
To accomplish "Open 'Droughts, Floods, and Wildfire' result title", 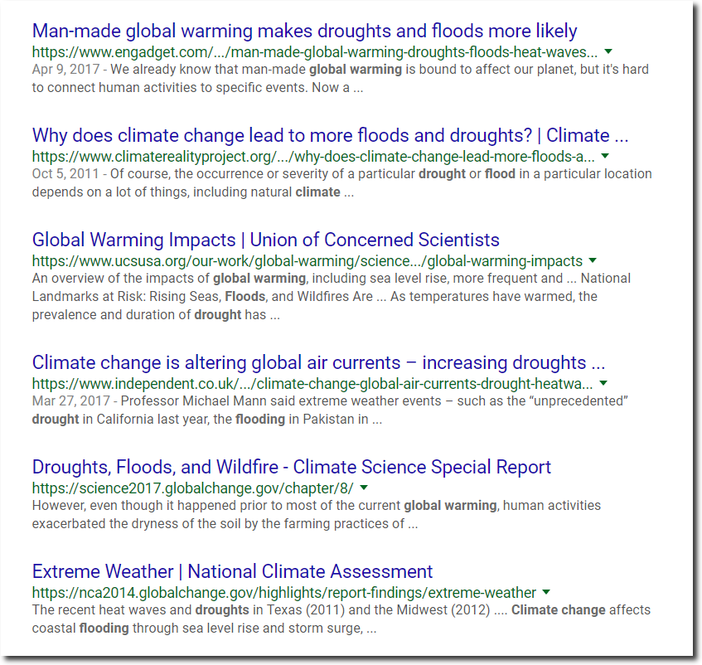I will 292,467.
